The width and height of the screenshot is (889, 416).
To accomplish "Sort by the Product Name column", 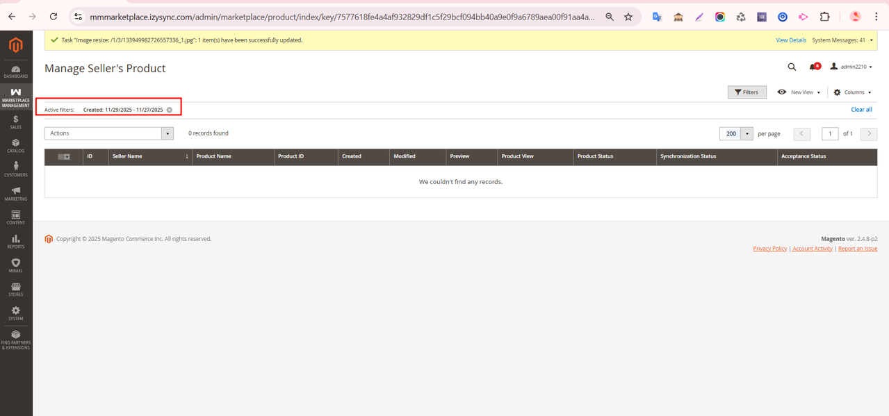I will pyautogui.click(x=233, y=157).
